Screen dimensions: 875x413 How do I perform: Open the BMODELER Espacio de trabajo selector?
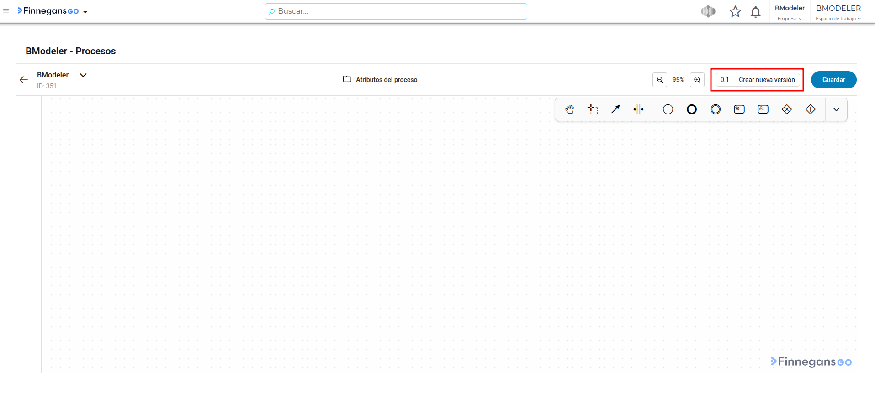(838, 12)
